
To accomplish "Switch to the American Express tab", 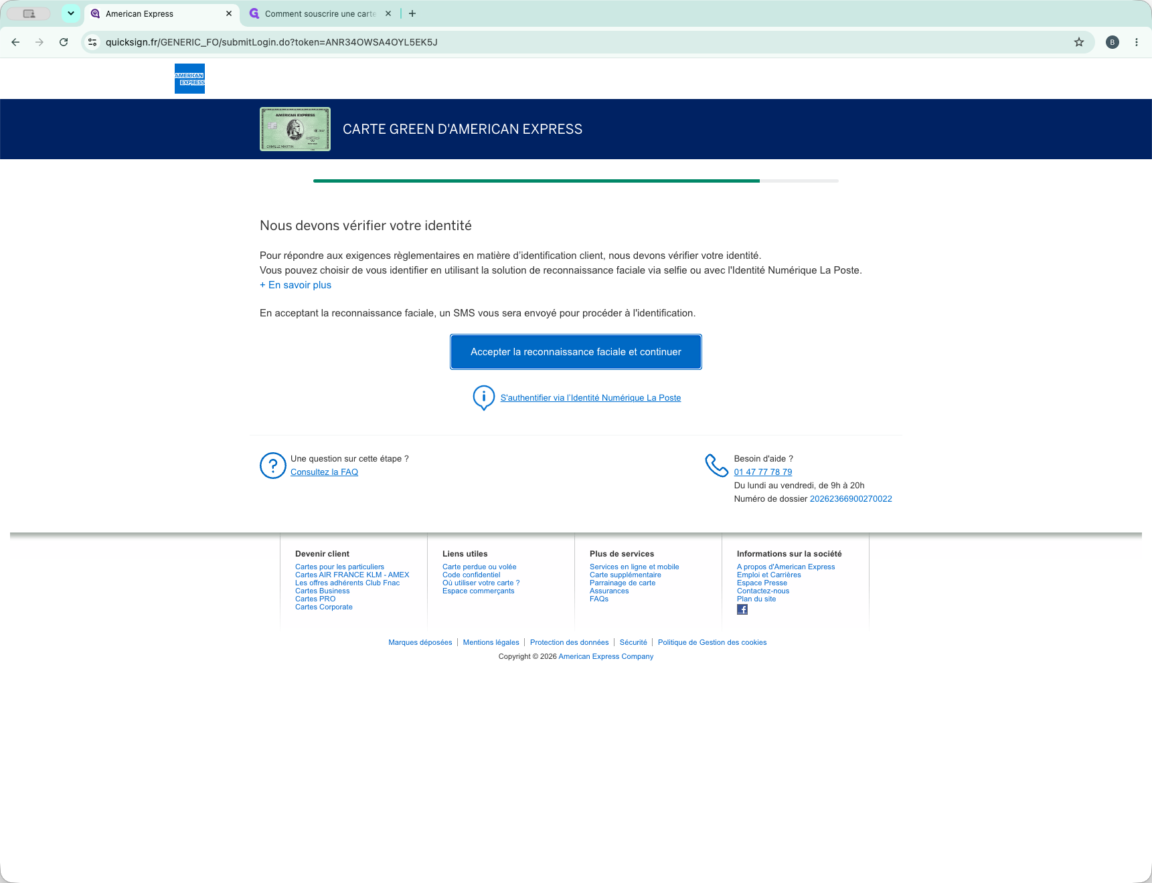I will click(x=161, y=14).
